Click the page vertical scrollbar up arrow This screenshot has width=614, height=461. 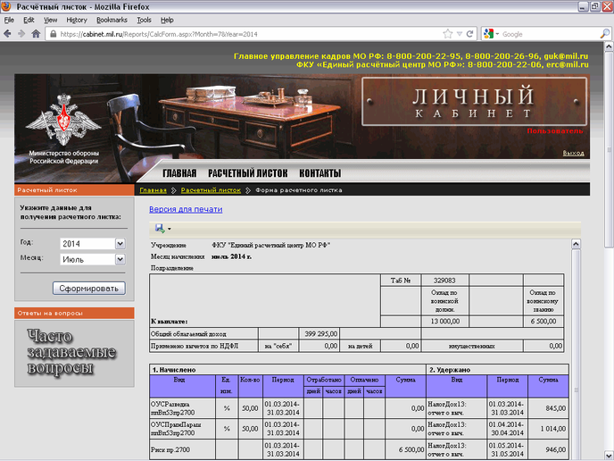(x=609, y=46)
